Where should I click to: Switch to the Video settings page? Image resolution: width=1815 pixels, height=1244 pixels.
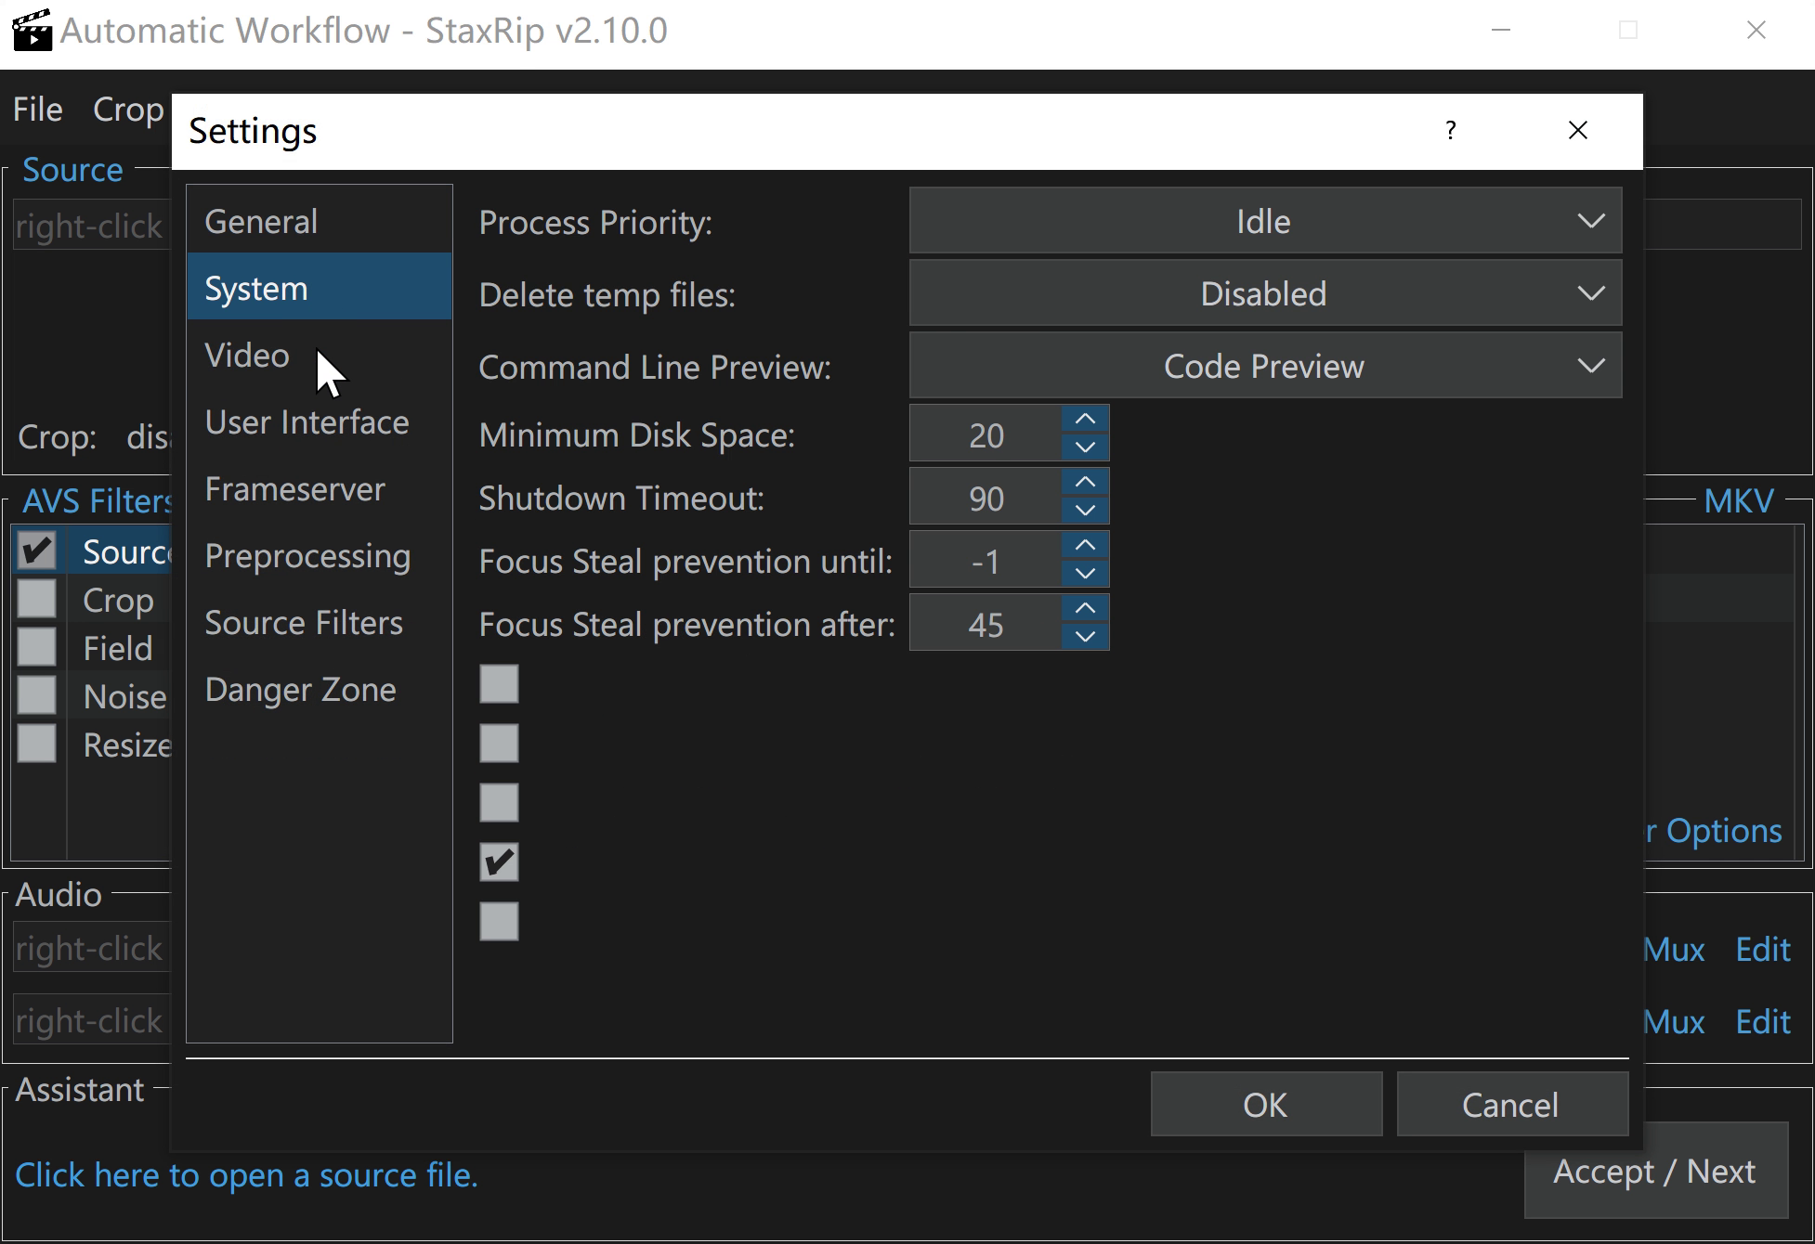point(247,355)
